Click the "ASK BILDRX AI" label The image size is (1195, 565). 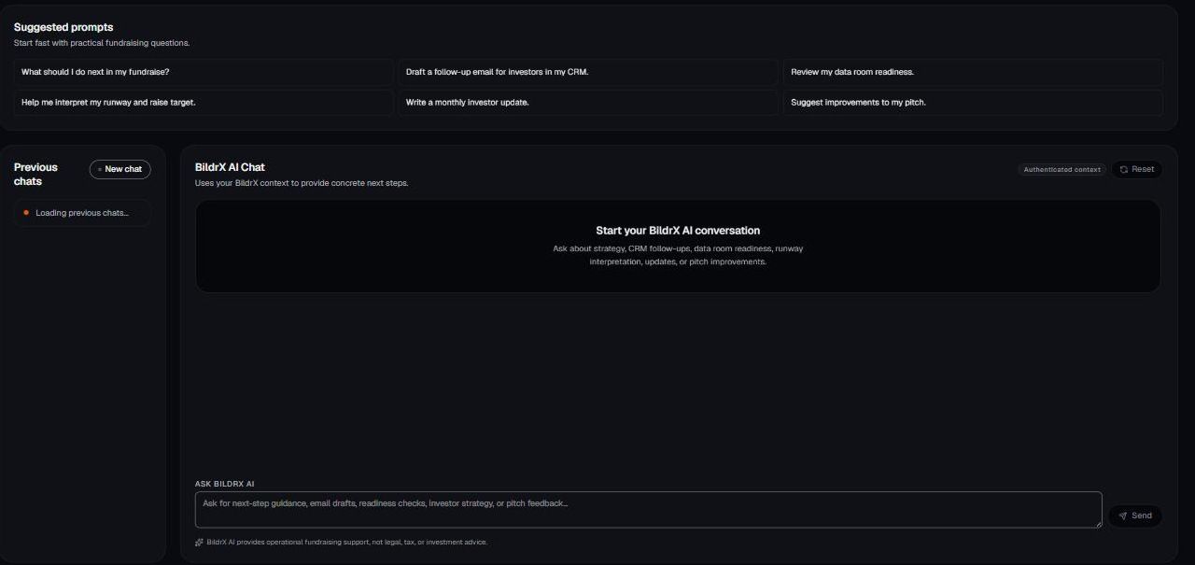click(224, 484)
